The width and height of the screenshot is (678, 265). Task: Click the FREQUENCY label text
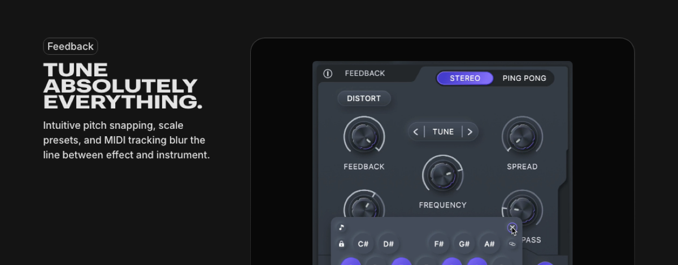click(x=443, y=205)
